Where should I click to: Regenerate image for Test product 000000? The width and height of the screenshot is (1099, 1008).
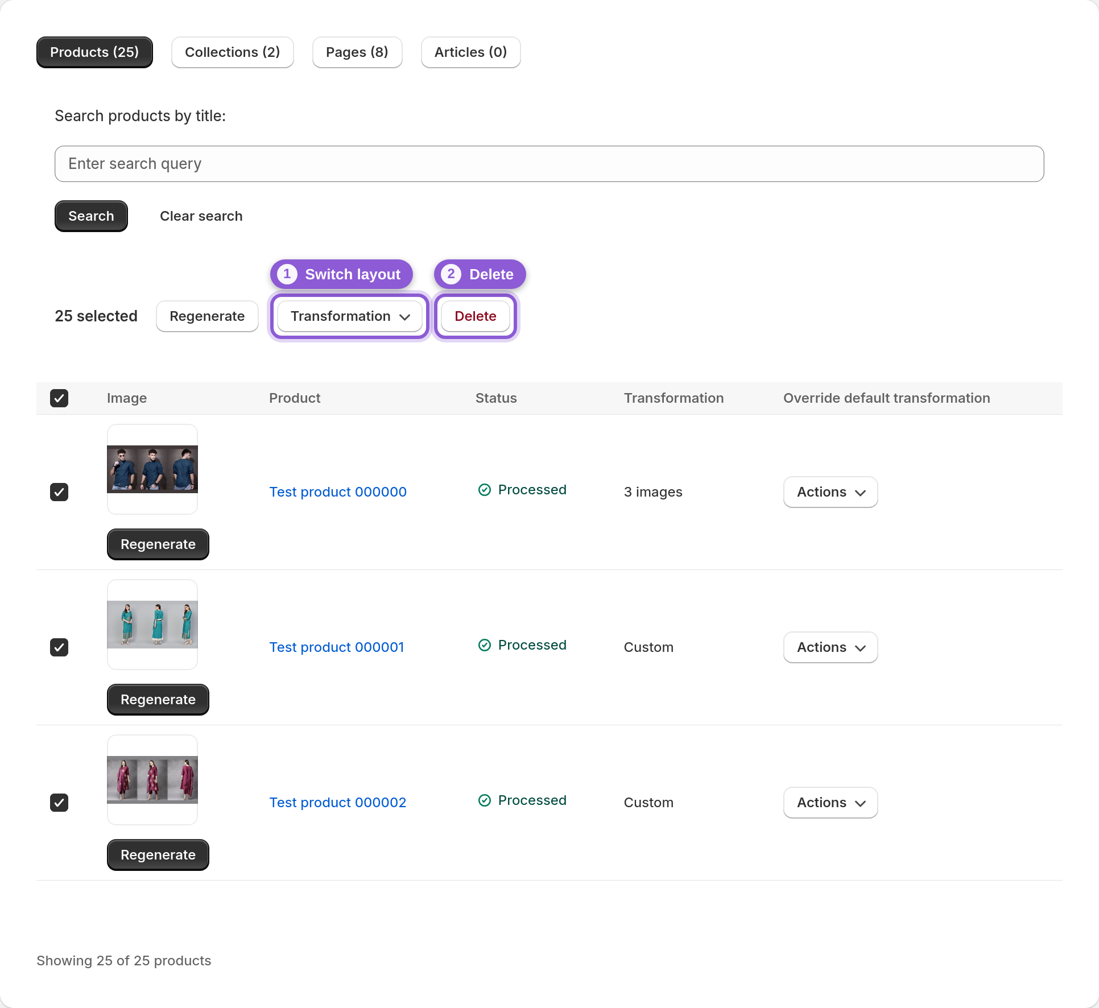tap(158, 544)
